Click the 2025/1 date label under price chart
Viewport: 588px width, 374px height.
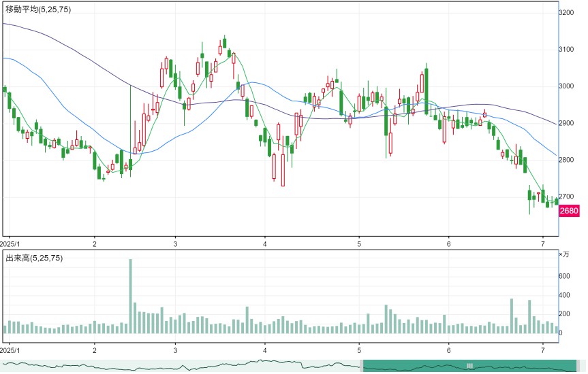click(10, 244)
